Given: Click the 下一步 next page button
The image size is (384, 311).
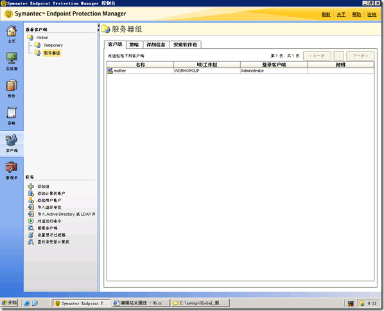Looking at the screenshot, I should pos(360,56).
